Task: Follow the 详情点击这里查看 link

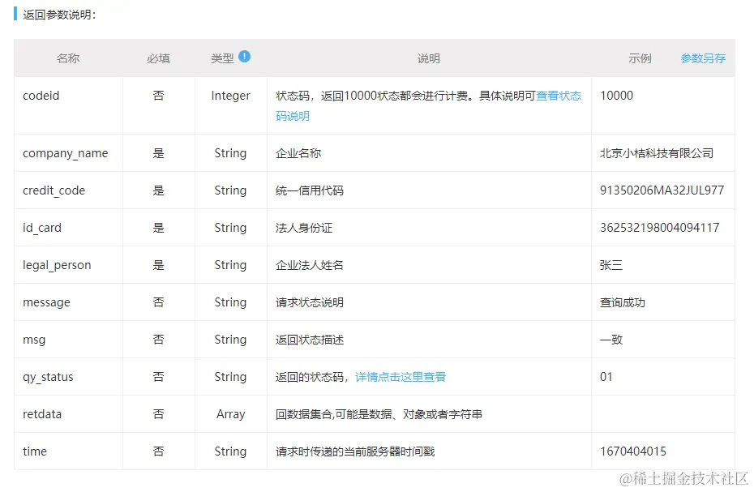Action: [400, 377]
